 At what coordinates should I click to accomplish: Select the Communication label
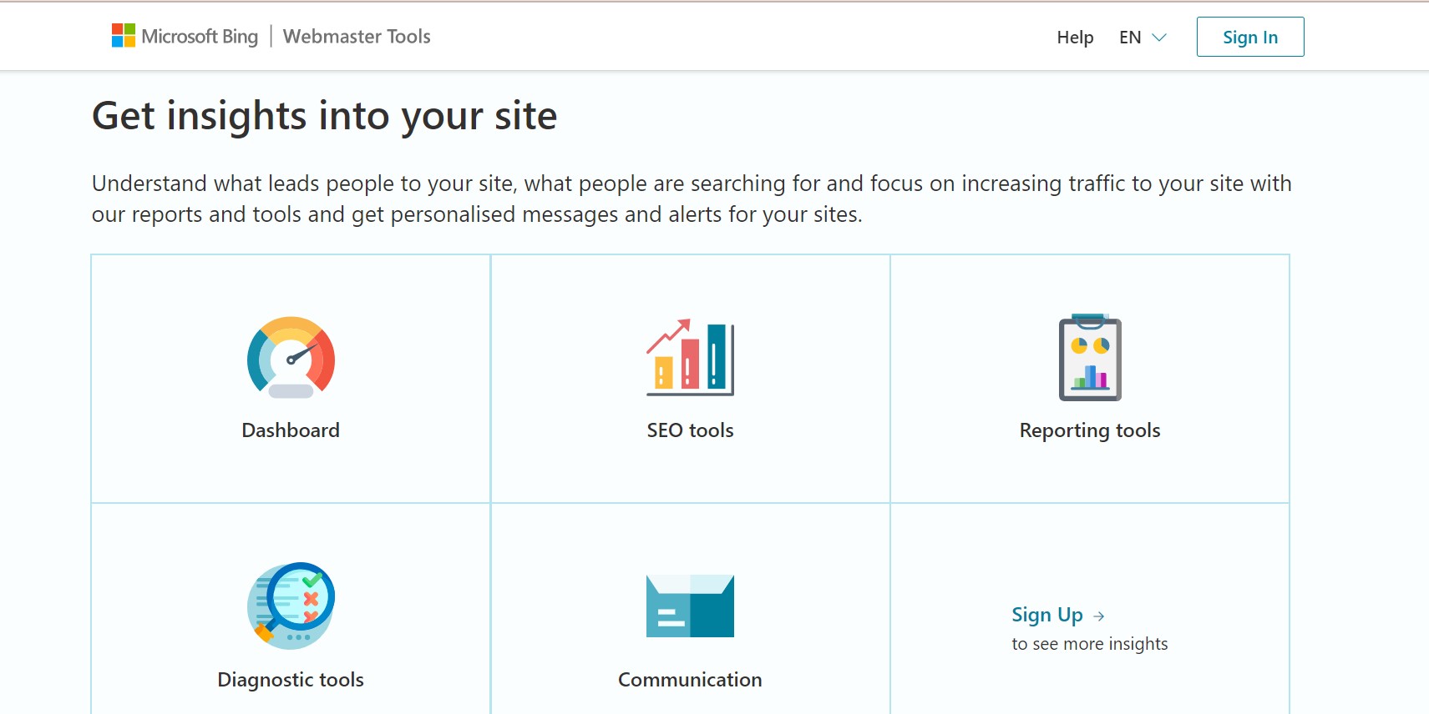(x=690, y=680)
